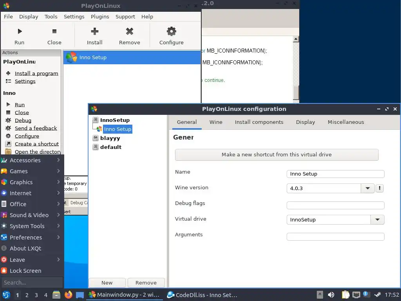
Task: Switch to CodeDll.iss Inno Setup taskbar window
Action: tap(202, 295)
